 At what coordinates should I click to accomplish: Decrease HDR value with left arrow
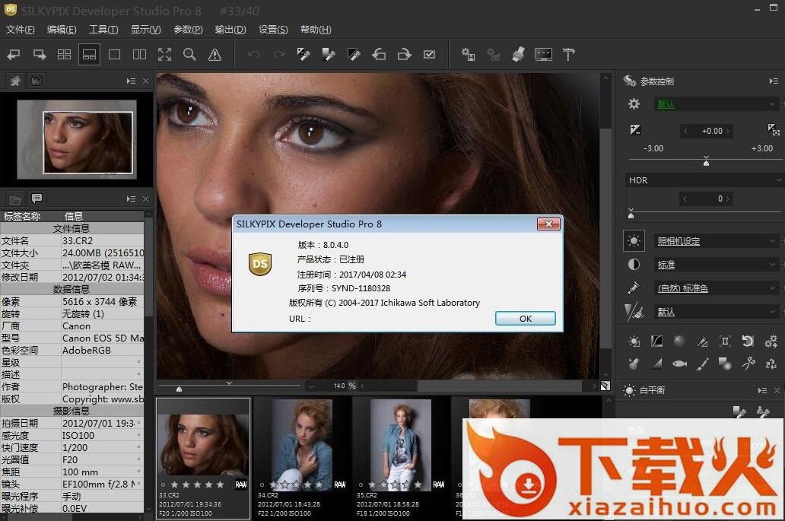[685, 199]
